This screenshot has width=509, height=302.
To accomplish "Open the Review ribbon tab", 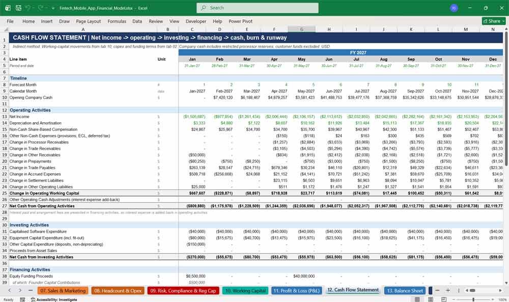I will (156, 21).
